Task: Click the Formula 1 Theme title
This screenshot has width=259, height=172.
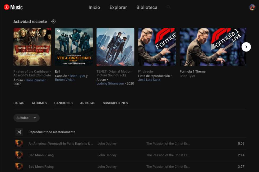Action: (x=193, y=71)
